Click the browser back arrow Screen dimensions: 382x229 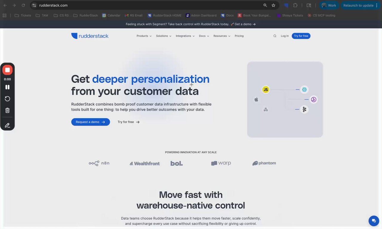pyautogui.click(x=5, y=5)
